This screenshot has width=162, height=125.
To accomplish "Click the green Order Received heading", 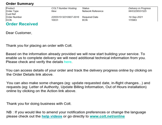I will pyautogui.click(x=22, y=24).
